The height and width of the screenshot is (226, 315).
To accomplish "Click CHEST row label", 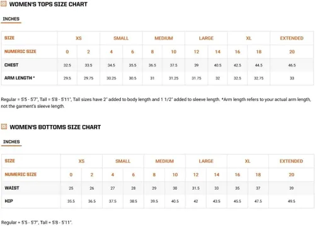I will pos(11,65).
